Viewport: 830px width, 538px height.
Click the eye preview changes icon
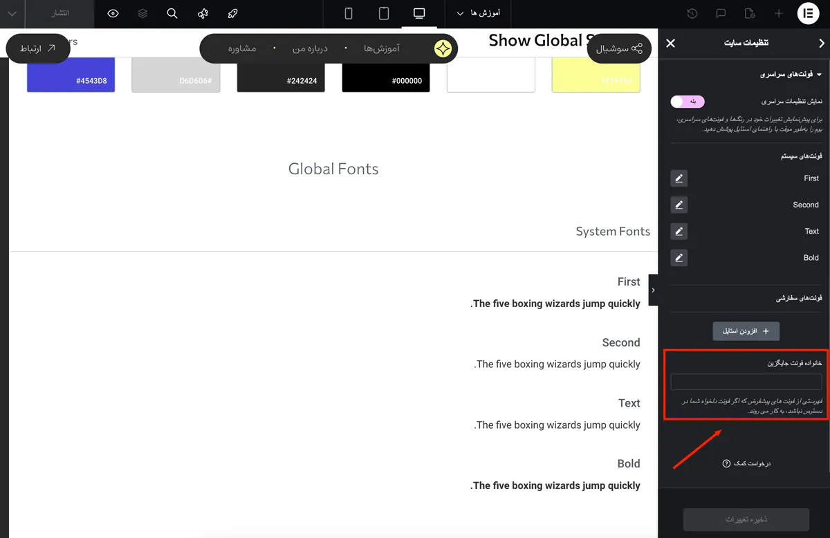click(113, 14)
